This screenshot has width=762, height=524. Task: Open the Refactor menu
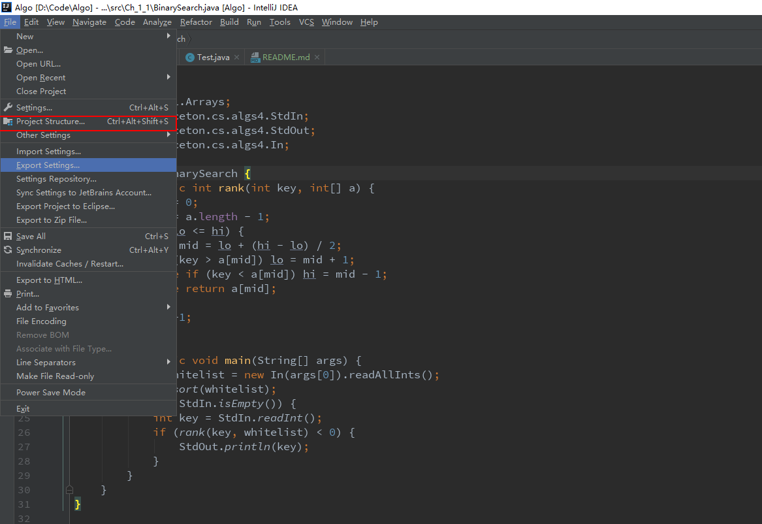196,22
